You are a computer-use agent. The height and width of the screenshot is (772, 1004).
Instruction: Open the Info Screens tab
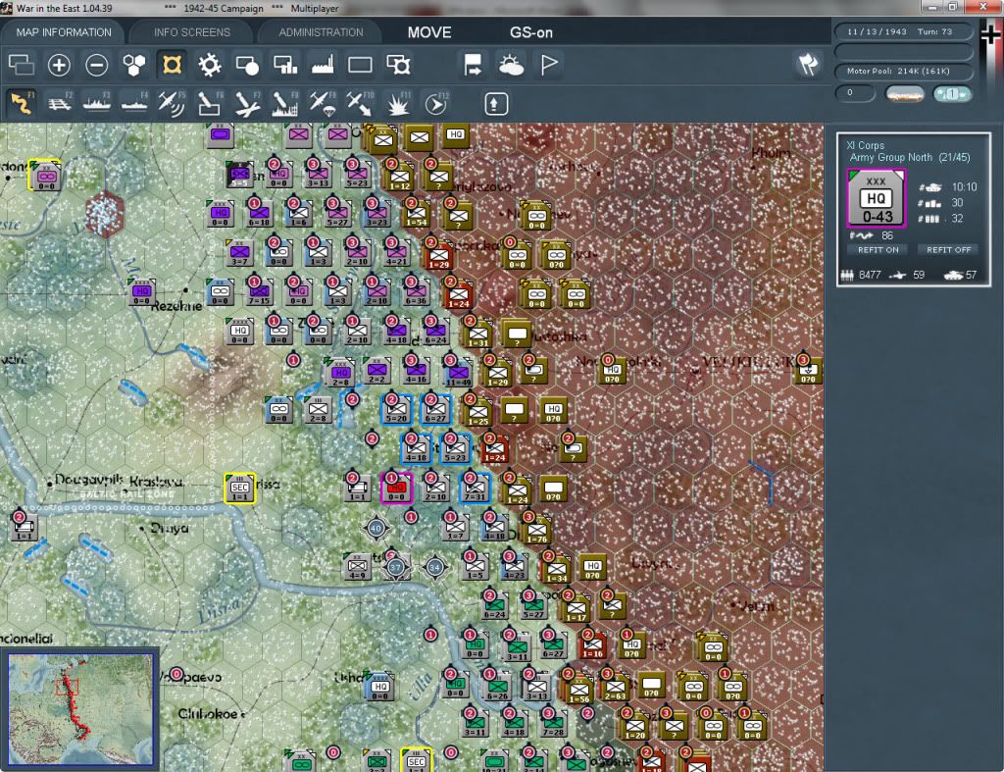coord(191,32)
